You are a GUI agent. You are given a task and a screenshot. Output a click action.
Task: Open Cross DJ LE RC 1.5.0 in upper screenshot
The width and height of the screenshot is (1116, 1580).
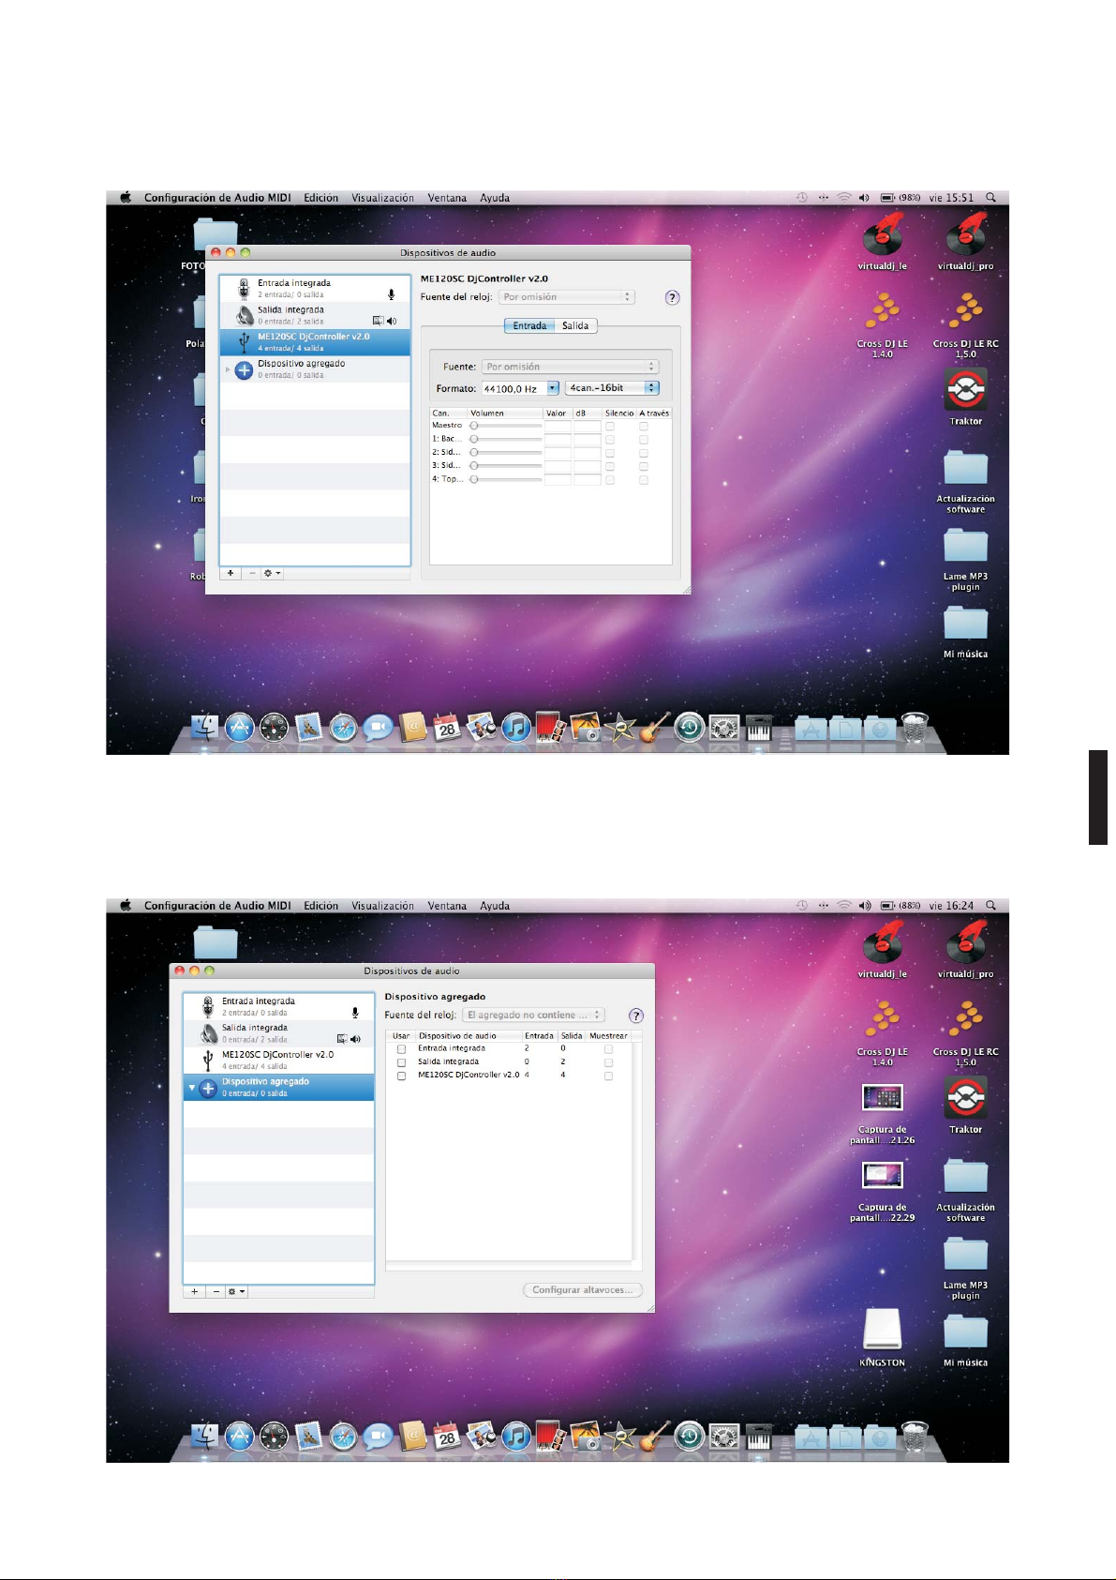(x=965, y=312)
